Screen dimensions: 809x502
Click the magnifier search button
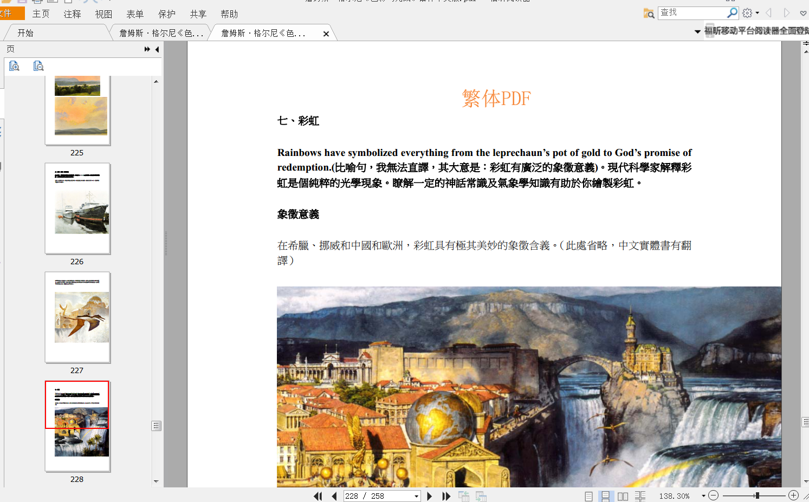(732, 12)
